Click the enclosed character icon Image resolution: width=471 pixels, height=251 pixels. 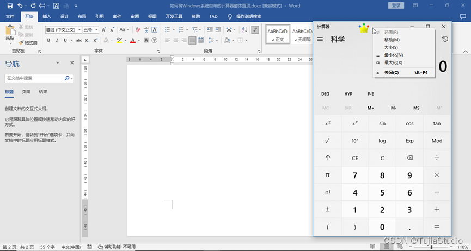click(155, 40)
